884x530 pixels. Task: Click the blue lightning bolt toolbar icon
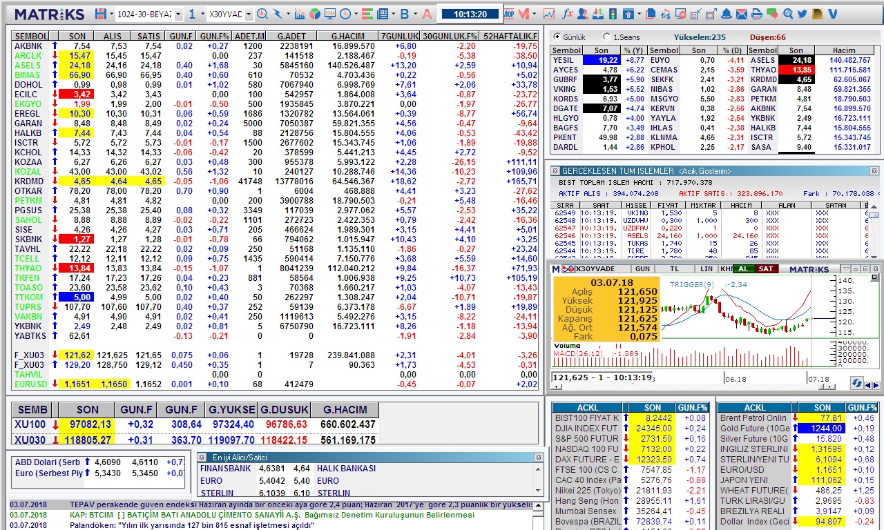[x=278, y=14]
